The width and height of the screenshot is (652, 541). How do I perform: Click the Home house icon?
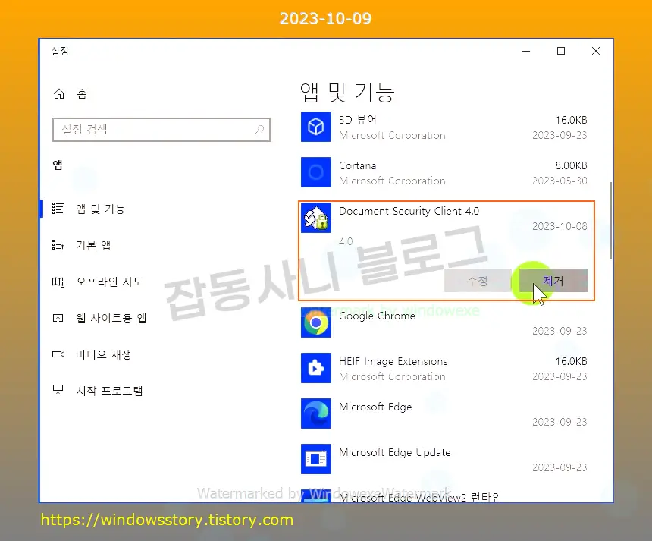tap(59, 94)
